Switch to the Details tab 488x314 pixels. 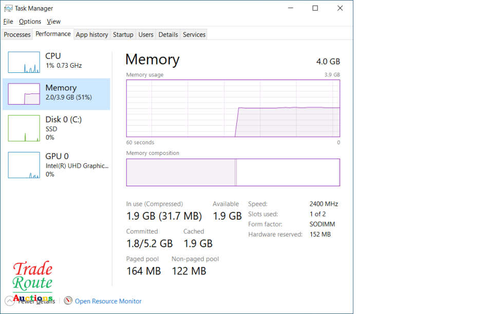[168, 35]
